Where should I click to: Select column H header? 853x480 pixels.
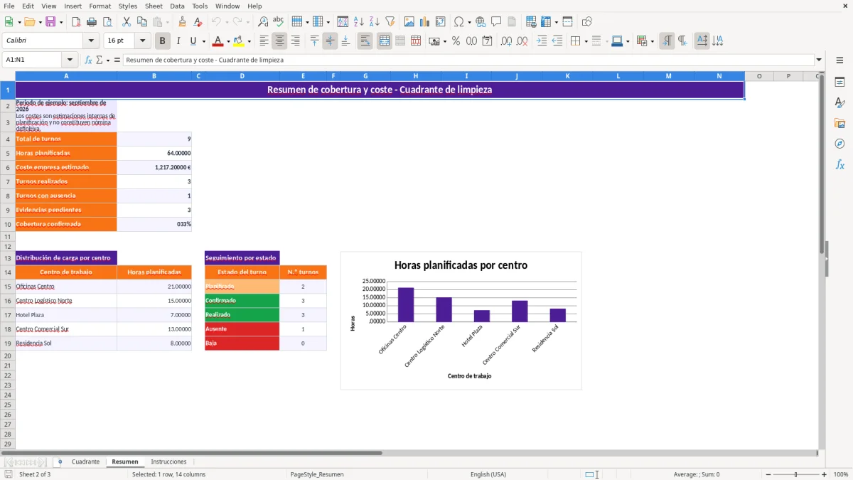point(416,75)
